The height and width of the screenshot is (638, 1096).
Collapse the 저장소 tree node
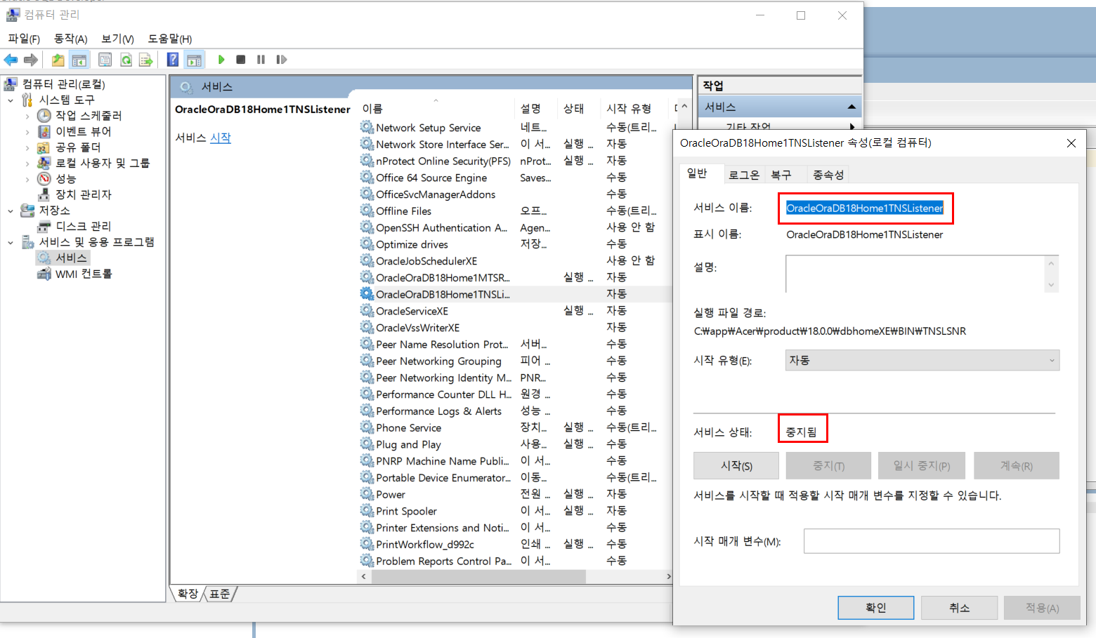pos(11,211)
